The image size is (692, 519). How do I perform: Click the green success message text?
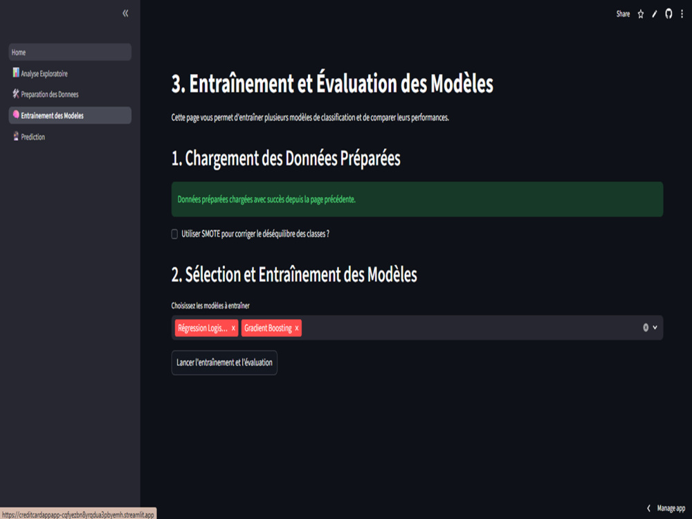tap(266, 199)
